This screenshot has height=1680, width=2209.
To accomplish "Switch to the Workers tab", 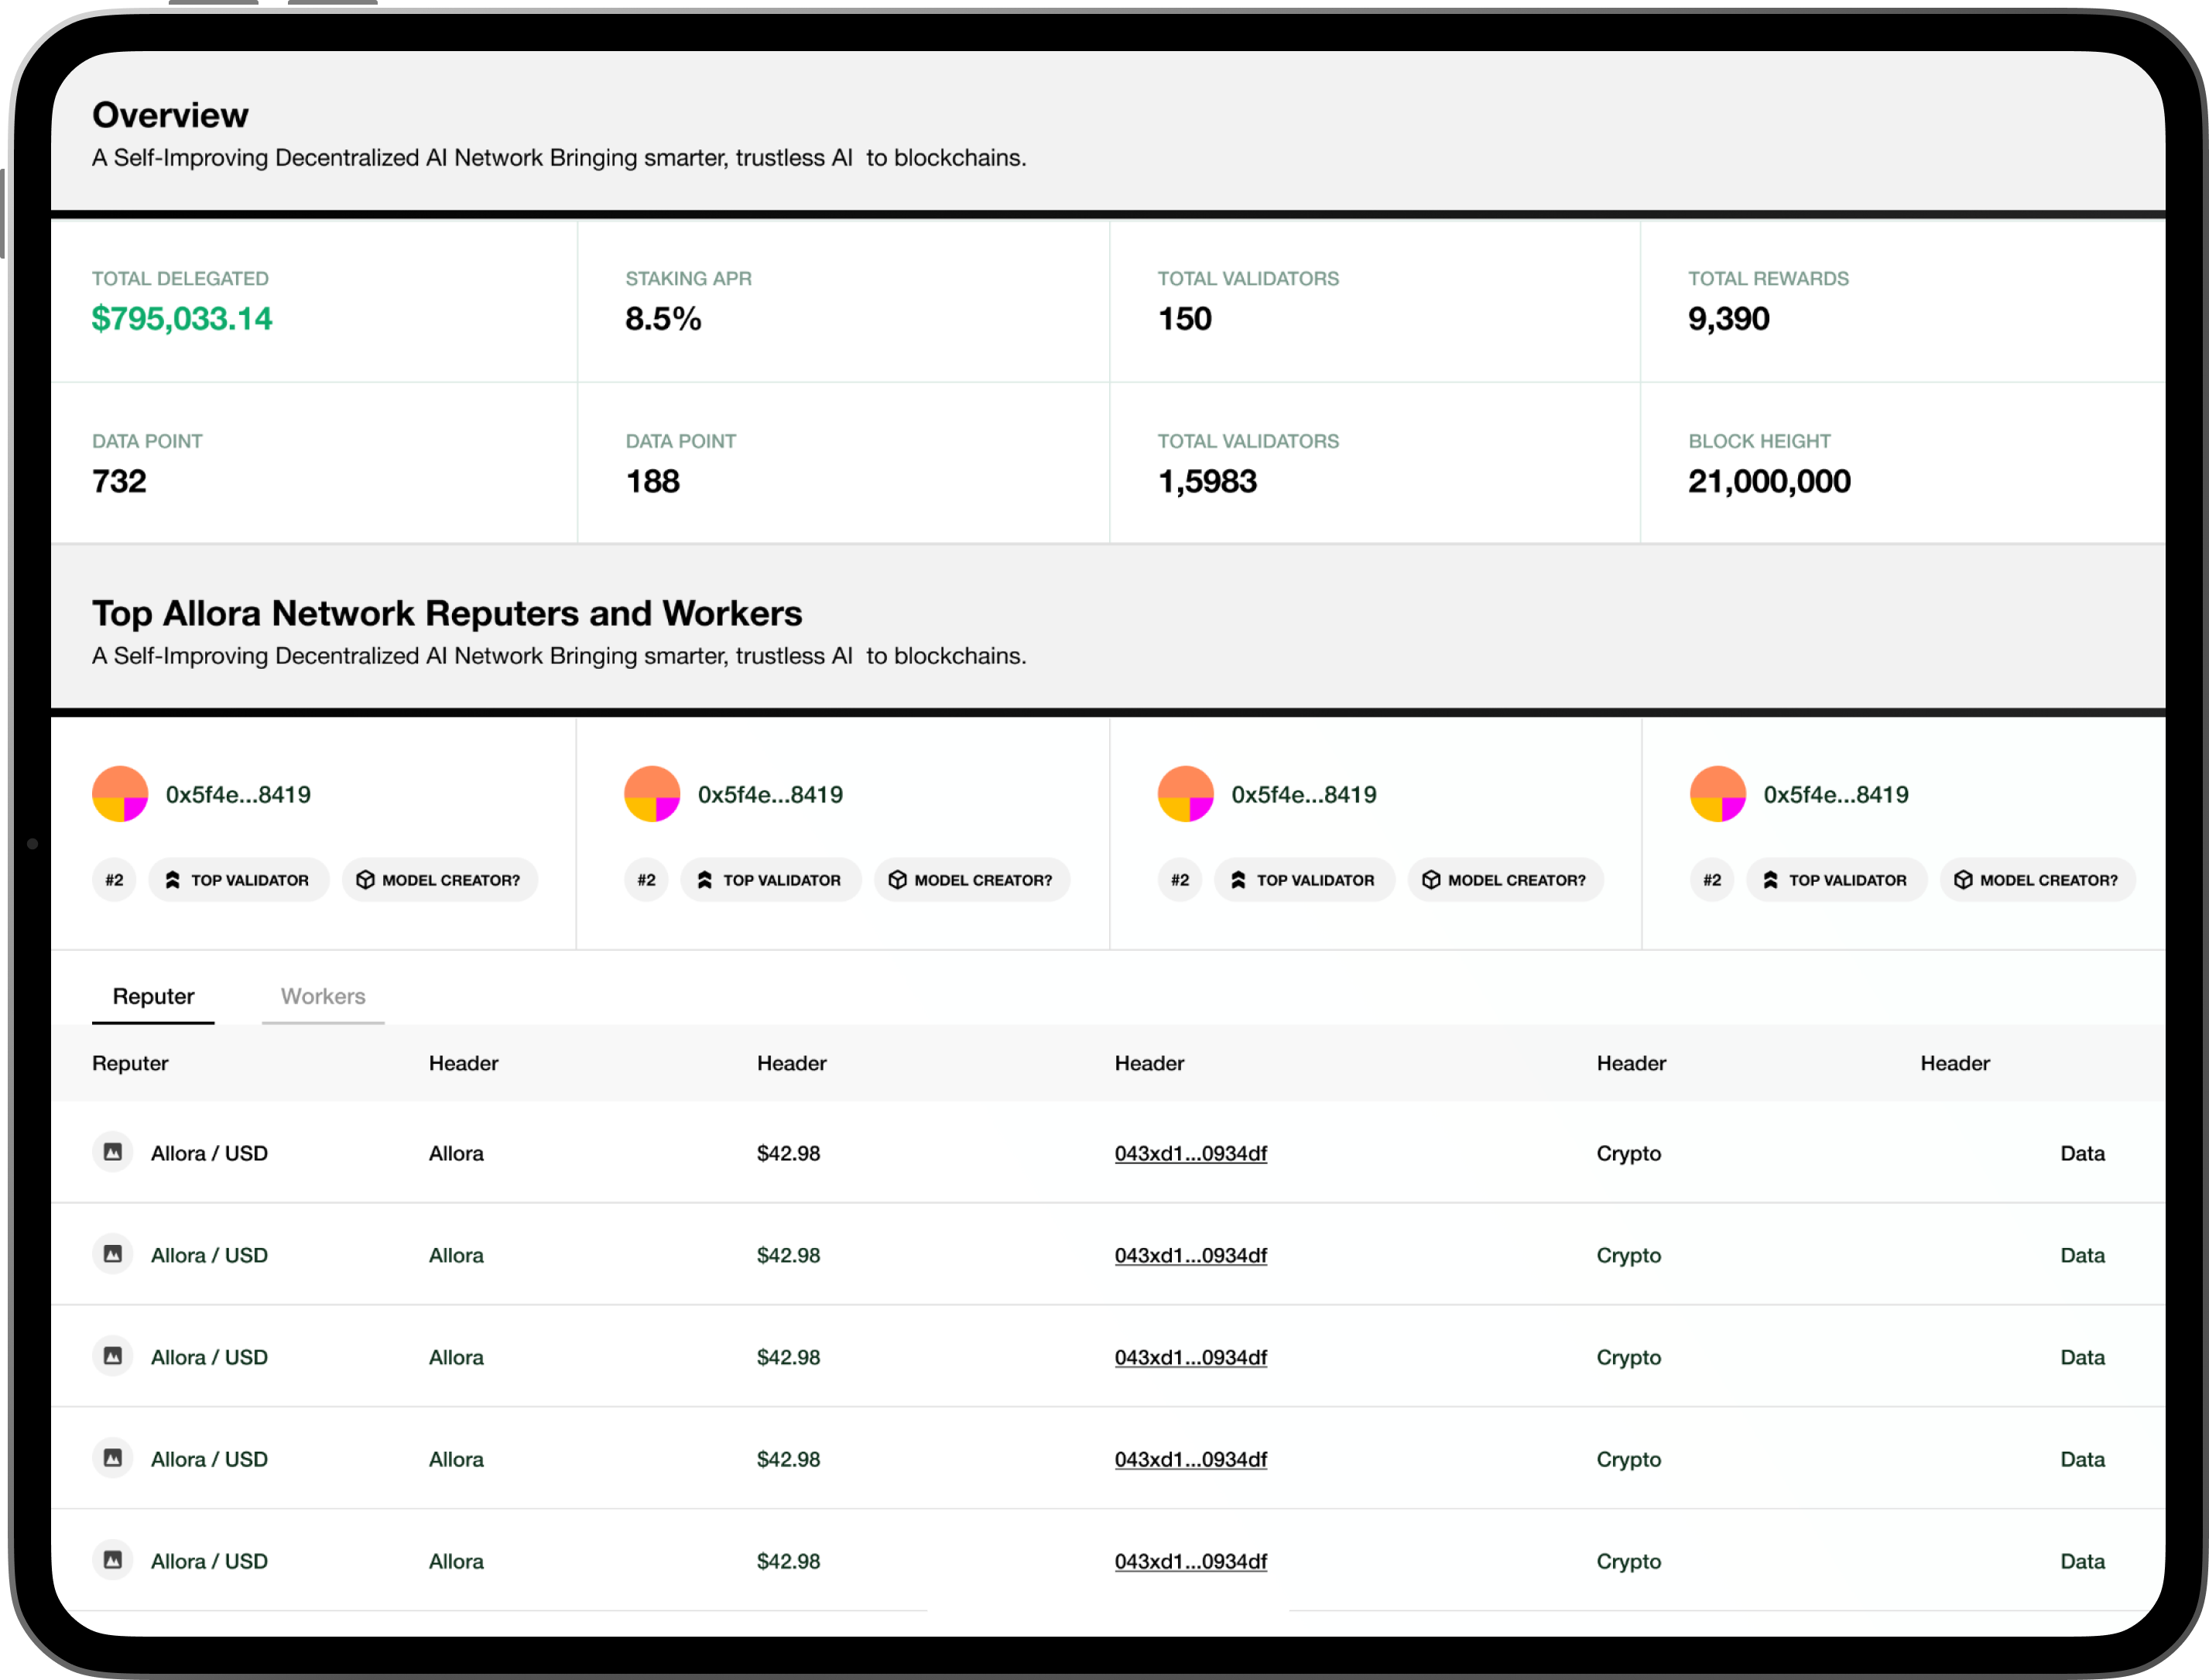I will coord(323,996).
